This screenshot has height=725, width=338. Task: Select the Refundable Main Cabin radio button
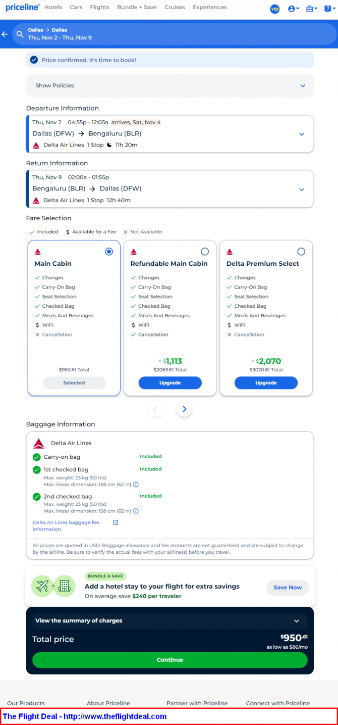(205, 252)
